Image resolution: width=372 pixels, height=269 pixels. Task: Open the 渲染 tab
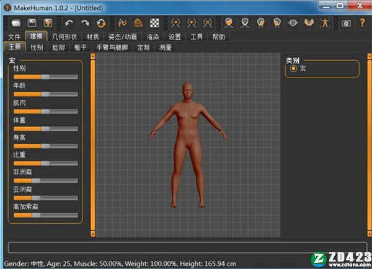(153, 37)
